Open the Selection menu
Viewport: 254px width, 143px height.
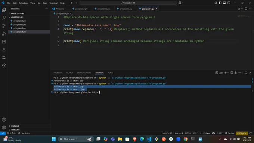point(24,3)
